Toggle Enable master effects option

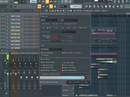click(63, 70)
